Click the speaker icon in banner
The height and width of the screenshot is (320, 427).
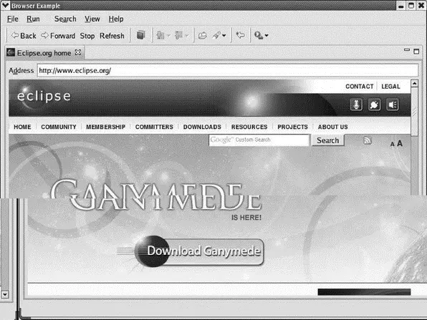tap(393, 105)
